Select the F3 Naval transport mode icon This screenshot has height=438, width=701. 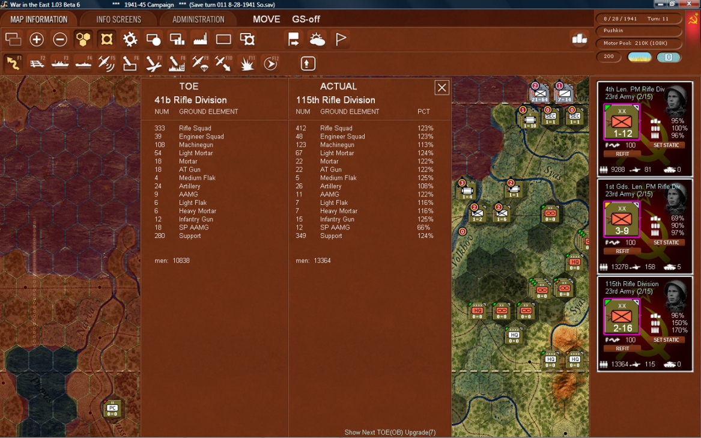coord(60,64)
